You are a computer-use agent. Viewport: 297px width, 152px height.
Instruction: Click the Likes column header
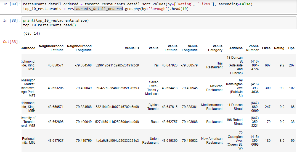[x=266, y=48]
